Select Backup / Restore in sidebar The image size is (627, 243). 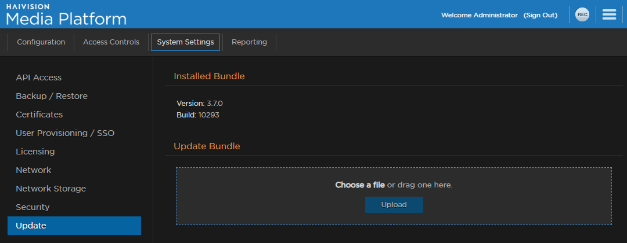pos(52,96)
